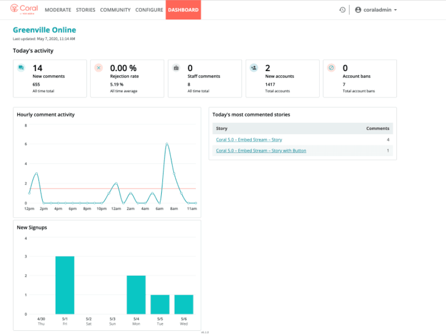Screen dimensions: 446x335
Task: Click the New comments chat icon
Action: pyautogui.click(x=21, y=68)
